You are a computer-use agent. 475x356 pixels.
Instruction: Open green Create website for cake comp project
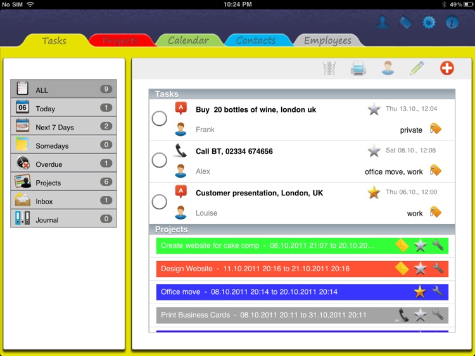(302, 245)
